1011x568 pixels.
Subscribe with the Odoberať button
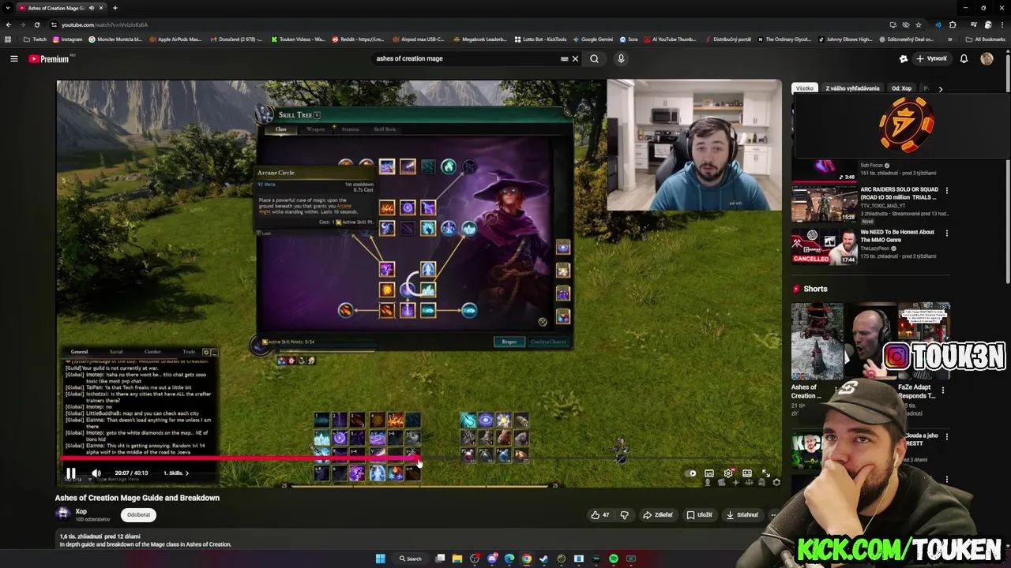[x=138, y=514]
